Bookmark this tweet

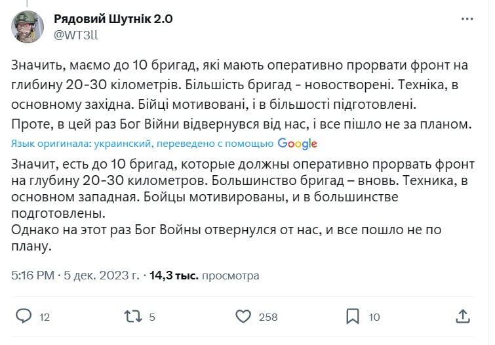(x=353, y=317)
